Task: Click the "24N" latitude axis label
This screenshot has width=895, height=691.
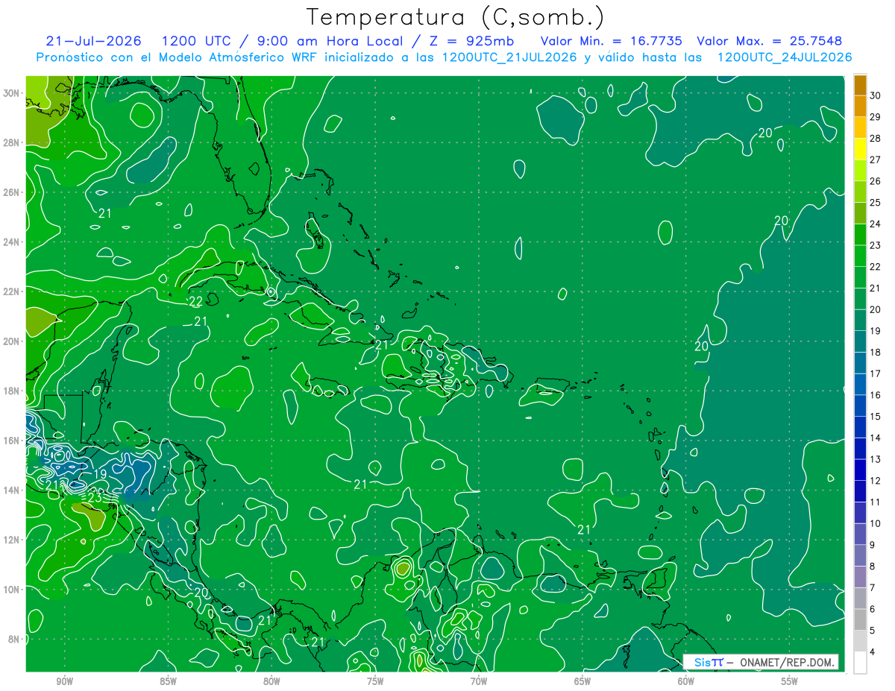Action: click(12, 242)
